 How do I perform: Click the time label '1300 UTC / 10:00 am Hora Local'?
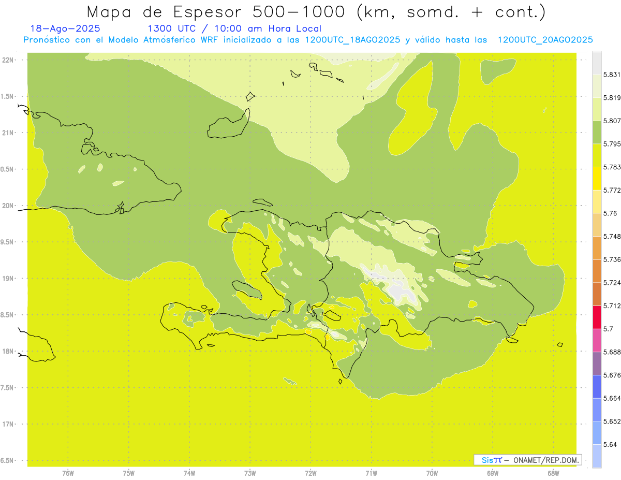(234, 28)
